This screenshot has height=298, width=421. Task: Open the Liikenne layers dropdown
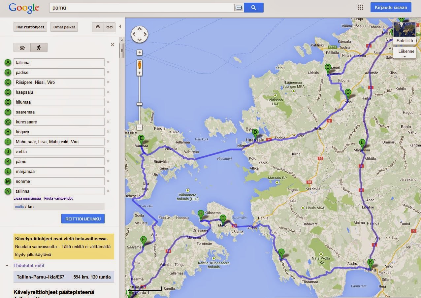point(405,53)
